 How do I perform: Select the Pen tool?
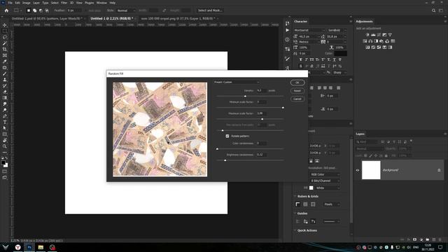[5, 116]
